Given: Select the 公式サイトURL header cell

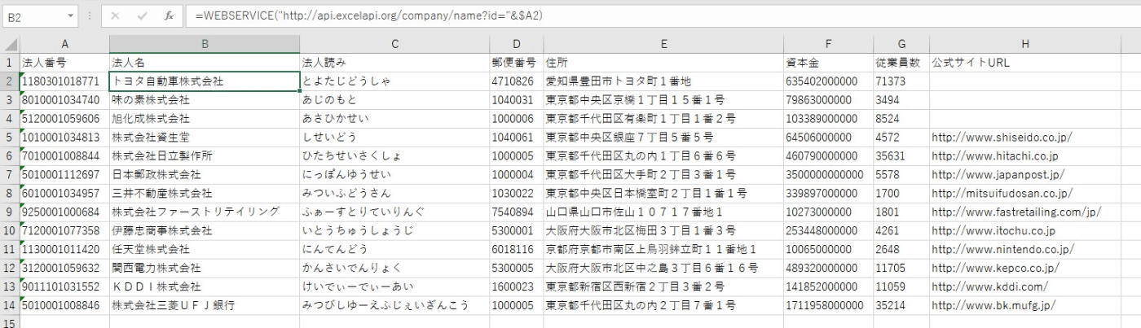Looking at the screenshot, I should (x=1025, y=62).
